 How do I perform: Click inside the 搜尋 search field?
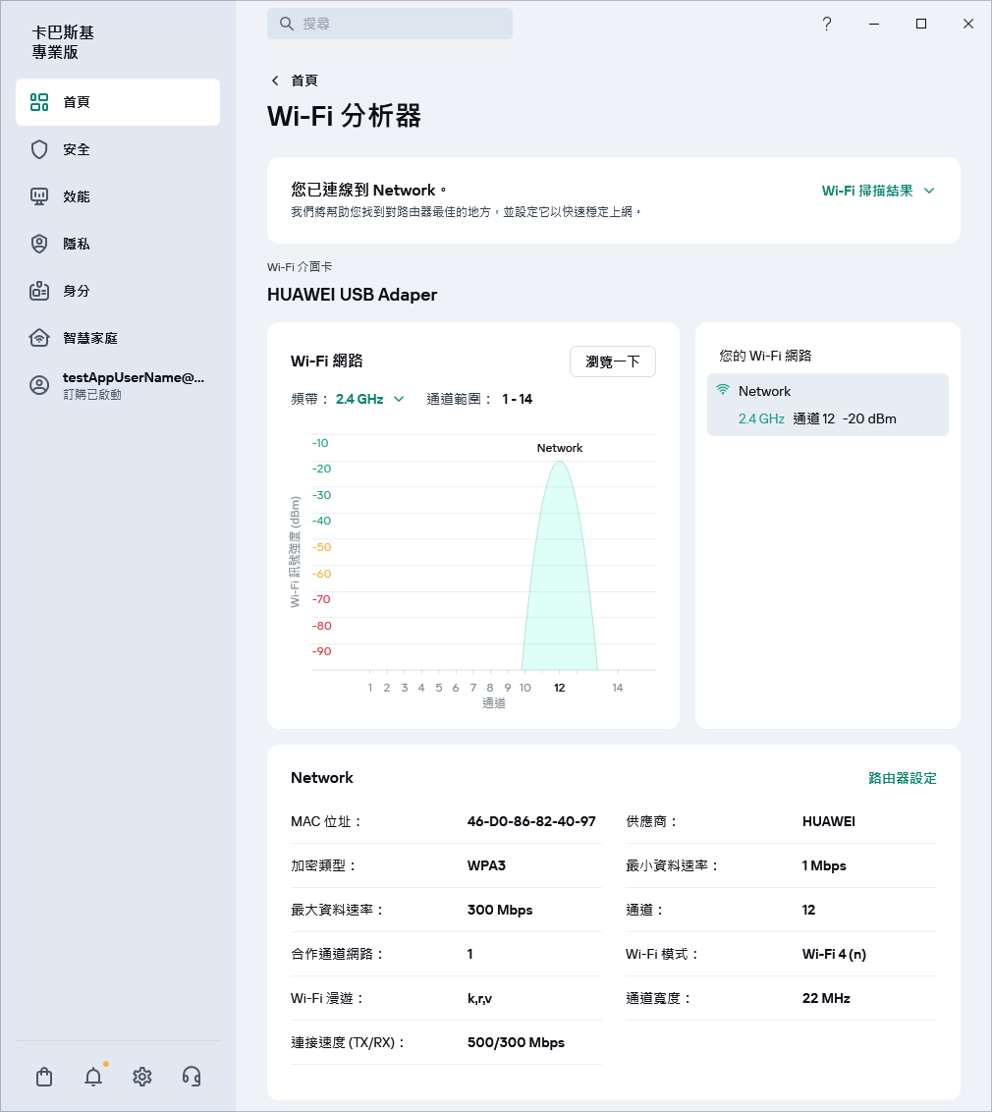[x=389, y=23]
